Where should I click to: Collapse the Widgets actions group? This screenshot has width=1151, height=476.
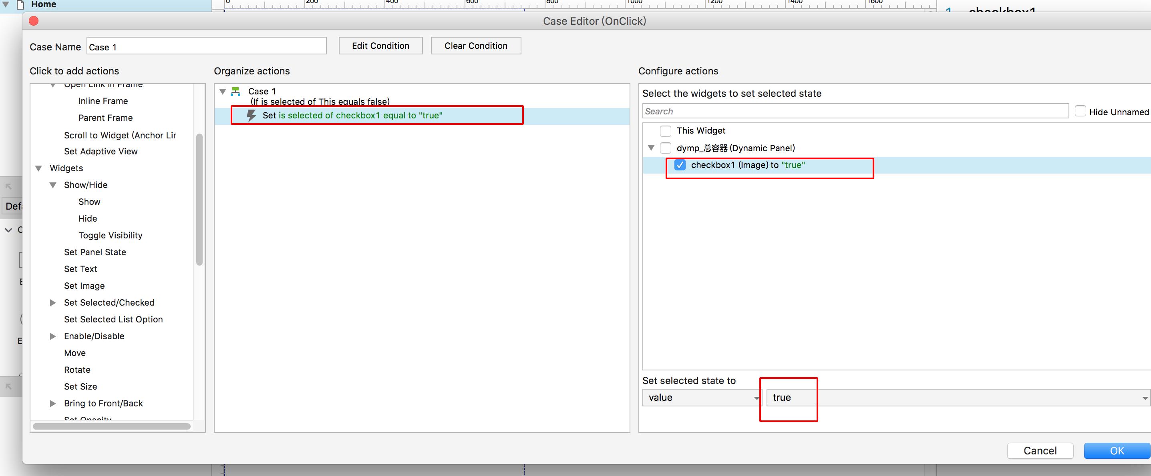pyautogui.click(x=39, y=168)
